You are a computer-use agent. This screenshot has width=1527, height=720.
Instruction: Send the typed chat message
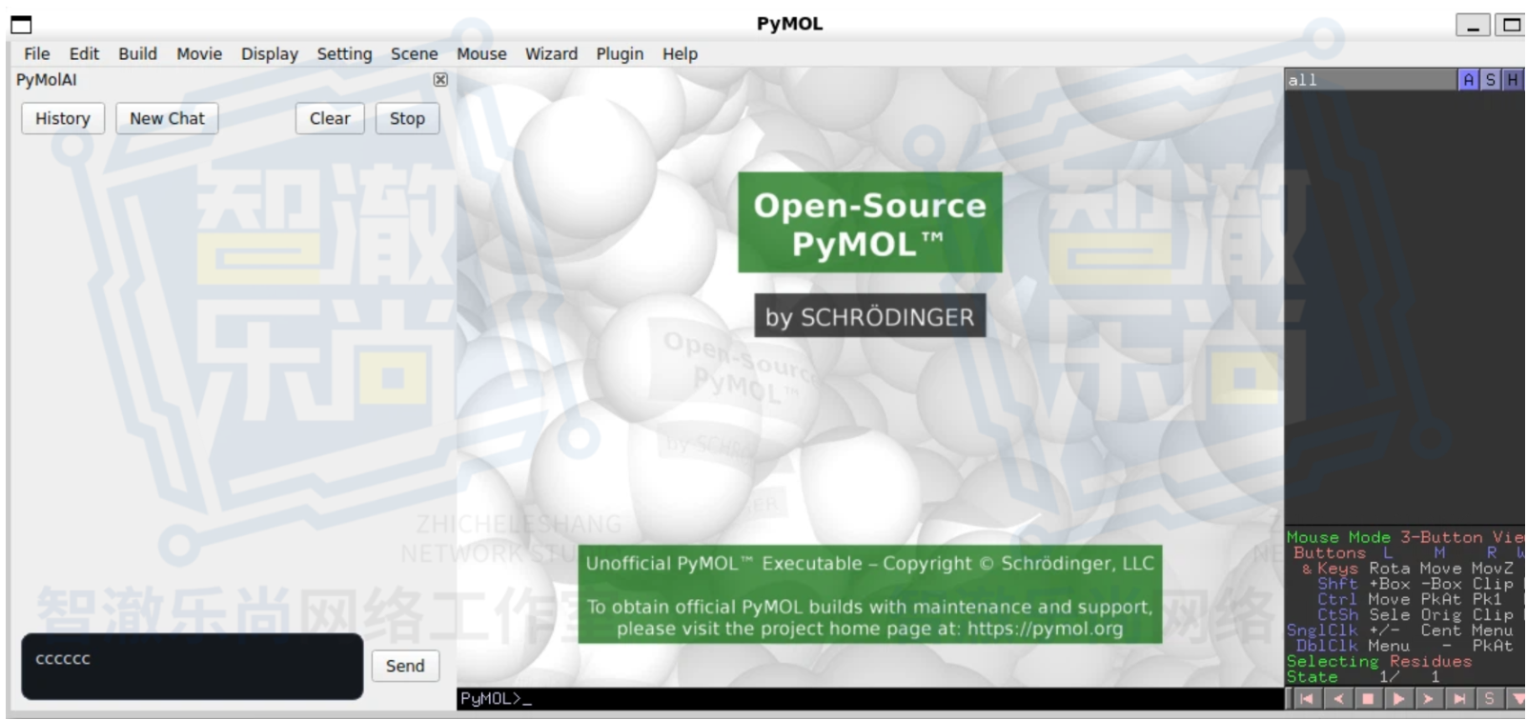tap(405, 667)
